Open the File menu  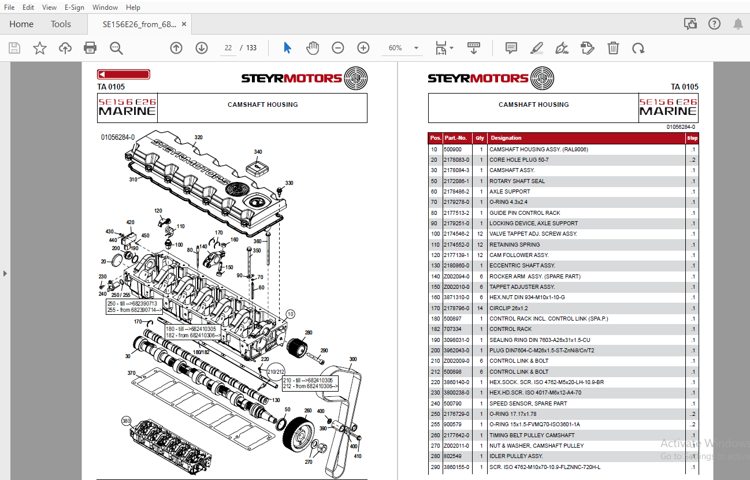click(9, 8)
